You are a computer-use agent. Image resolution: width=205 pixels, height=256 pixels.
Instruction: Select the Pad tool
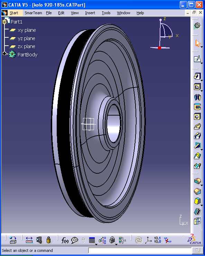point(197,76)
